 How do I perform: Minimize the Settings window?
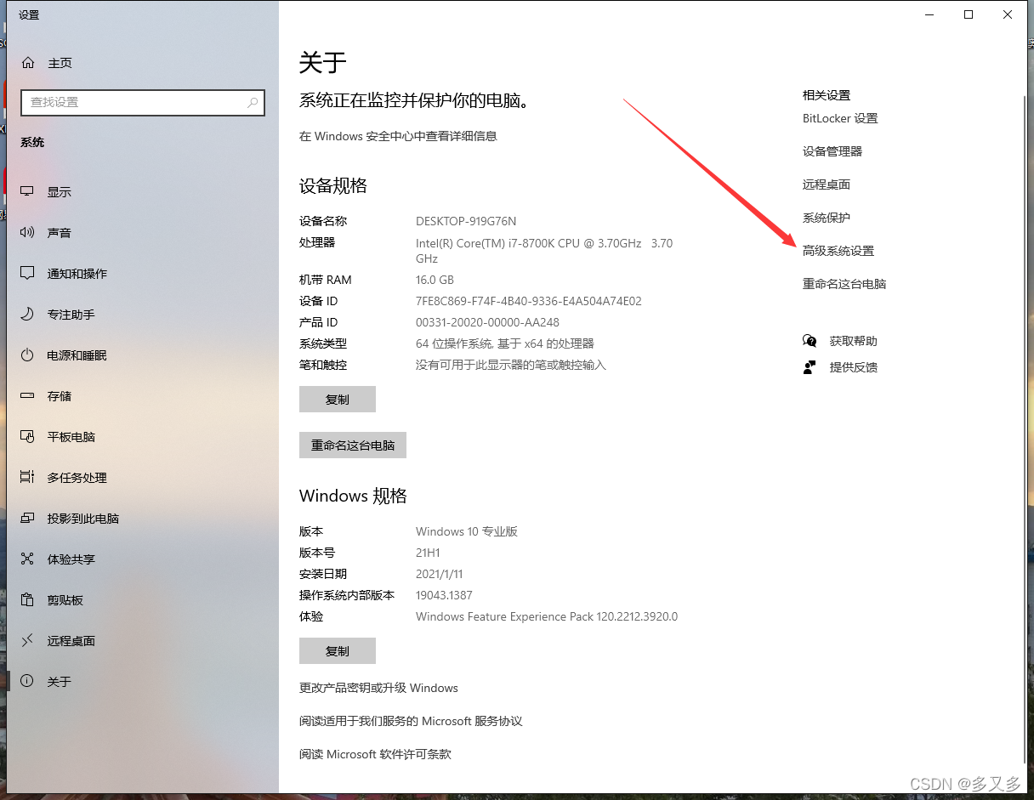(x=929, y=14)
